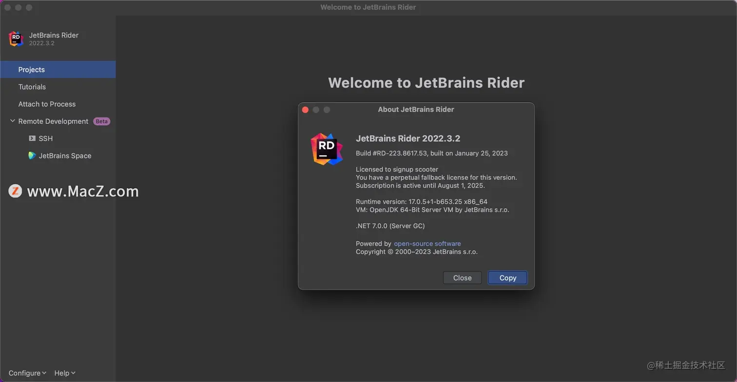The width and height of the screenshot is (737, 382).
Task: Open JetBrains Space remote development
Action: [65, 156]
